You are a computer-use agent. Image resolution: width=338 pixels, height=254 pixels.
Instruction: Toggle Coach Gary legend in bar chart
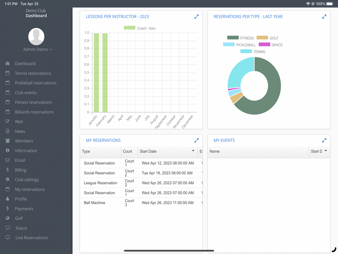pos(140,28)
